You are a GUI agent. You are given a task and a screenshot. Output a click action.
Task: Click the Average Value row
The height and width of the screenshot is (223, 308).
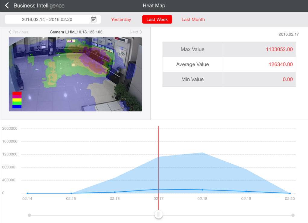[x=229, y=64]
